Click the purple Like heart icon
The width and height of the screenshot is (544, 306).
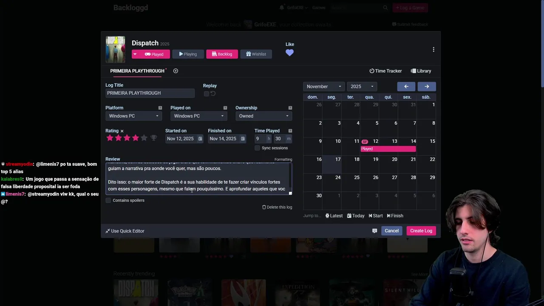[289, 53]
